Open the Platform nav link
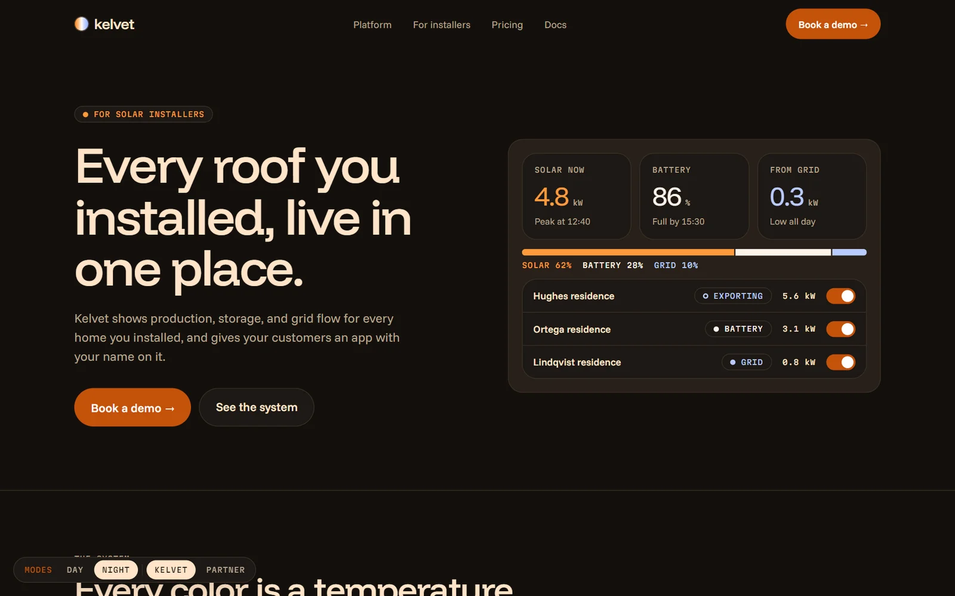Image resolution: width=955 pixels, height=596 pixels. pos(372,25)
